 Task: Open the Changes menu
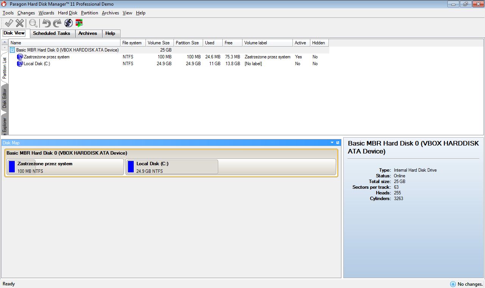click(26, 13)
